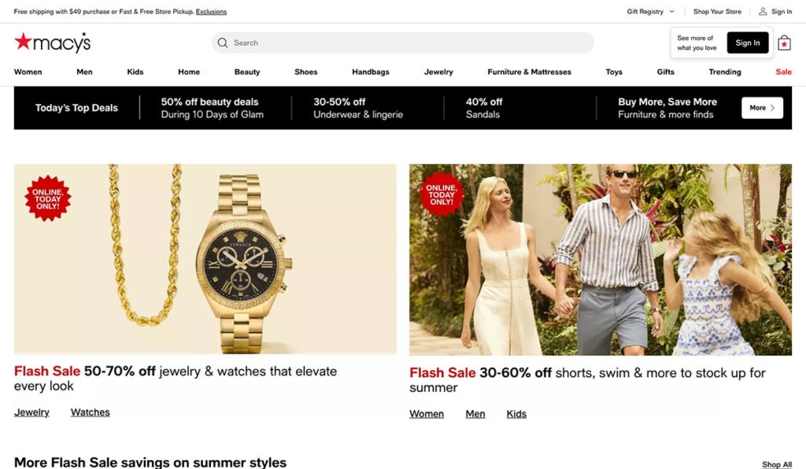Open the free shipping Exclusions link

click(x=211, y=11)
